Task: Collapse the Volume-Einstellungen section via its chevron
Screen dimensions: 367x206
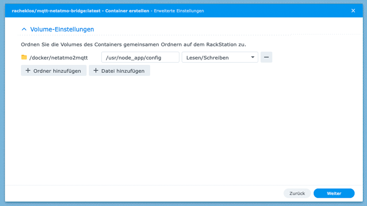Action: click(x=24, y=29)
